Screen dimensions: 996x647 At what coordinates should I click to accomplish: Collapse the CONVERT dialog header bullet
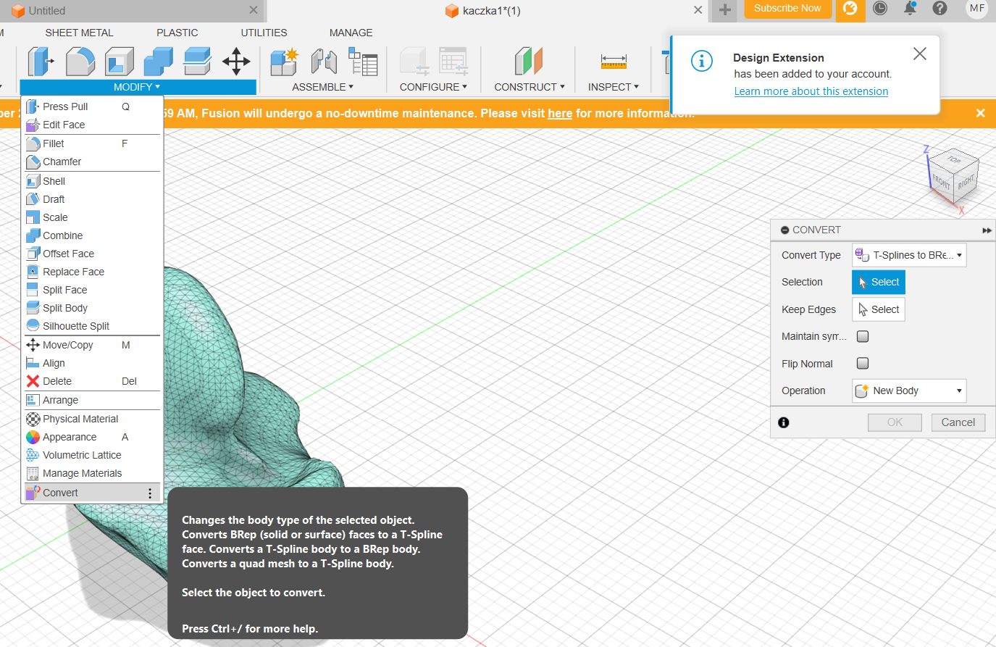tap(784, 230)
